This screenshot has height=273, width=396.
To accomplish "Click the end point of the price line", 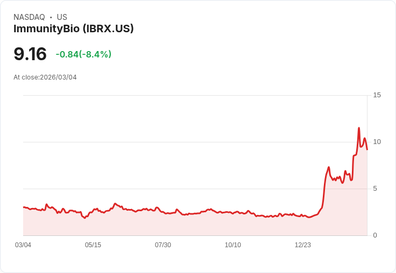I will 367,149.
